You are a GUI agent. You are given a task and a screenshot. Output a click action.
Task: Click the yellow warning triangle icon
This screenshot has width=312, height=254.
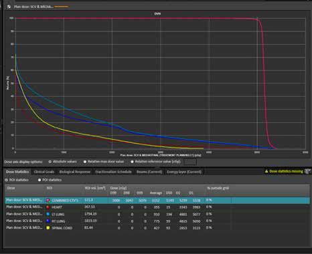[x=266, y=171]
